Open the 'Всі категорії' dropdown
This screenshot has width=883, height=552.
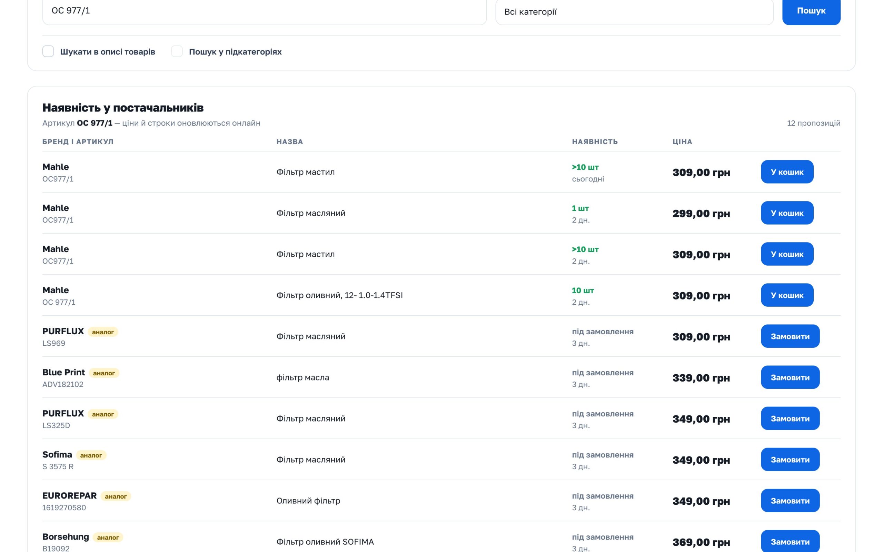pyautogui.click(x=634, y=12)
